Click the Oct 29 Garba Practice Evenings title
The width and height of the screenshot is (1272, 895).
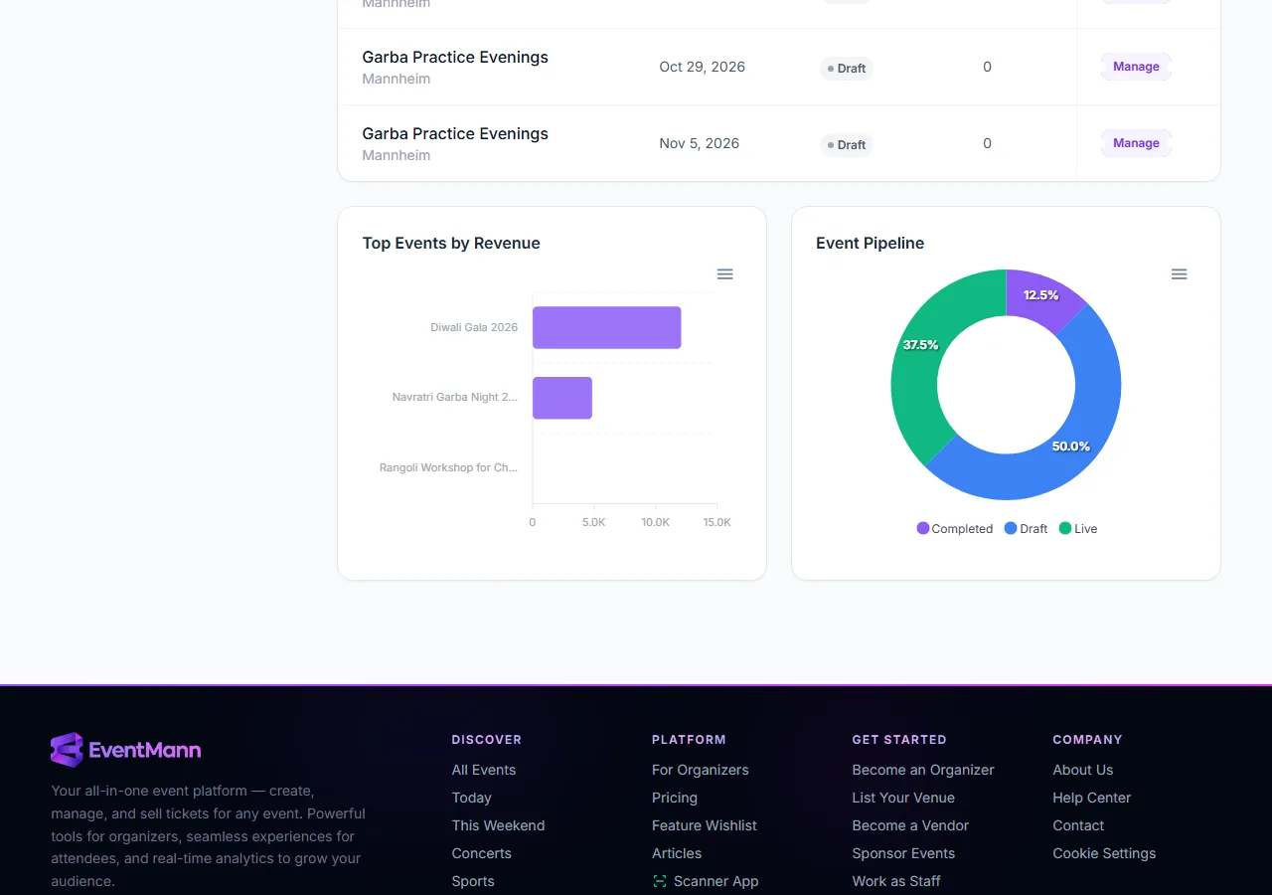click(x=455, y=57)
